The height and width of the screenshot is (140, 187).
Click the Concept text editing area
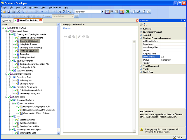(98, 86)
